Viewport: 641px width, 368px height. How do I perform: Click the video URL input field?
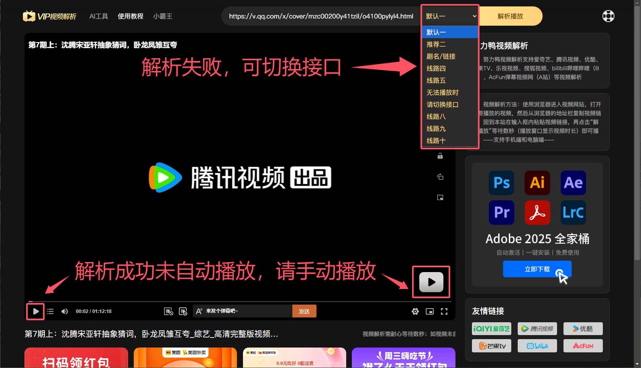point(320,16)
